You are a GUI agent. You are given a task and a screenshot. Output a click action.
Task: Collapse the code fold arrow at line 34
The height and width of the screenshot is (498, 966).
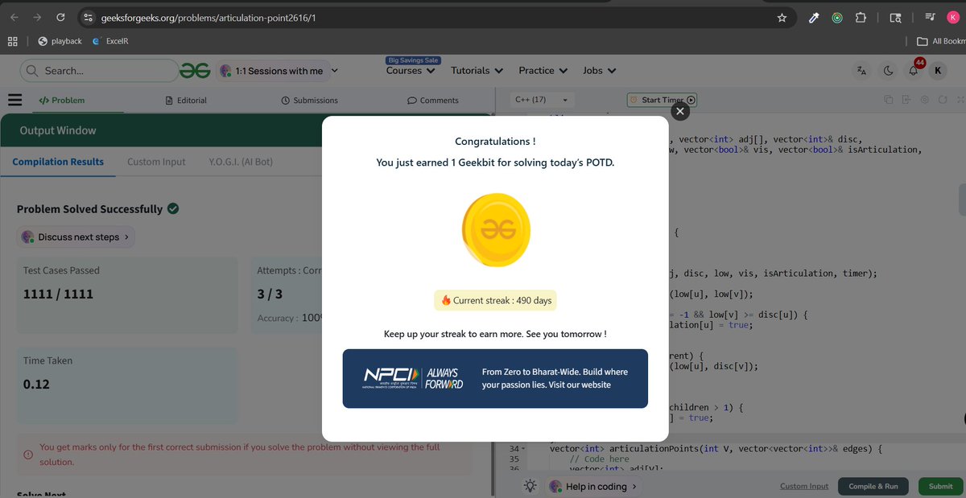coord(524,448)
